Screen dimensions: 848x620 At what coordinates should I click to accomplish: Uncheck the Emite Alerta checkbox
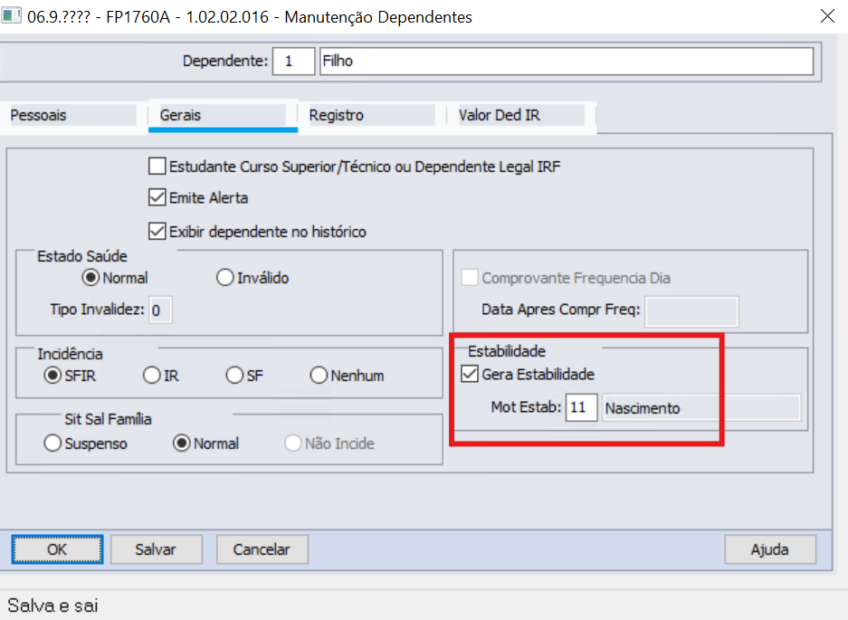click(157, 197)
